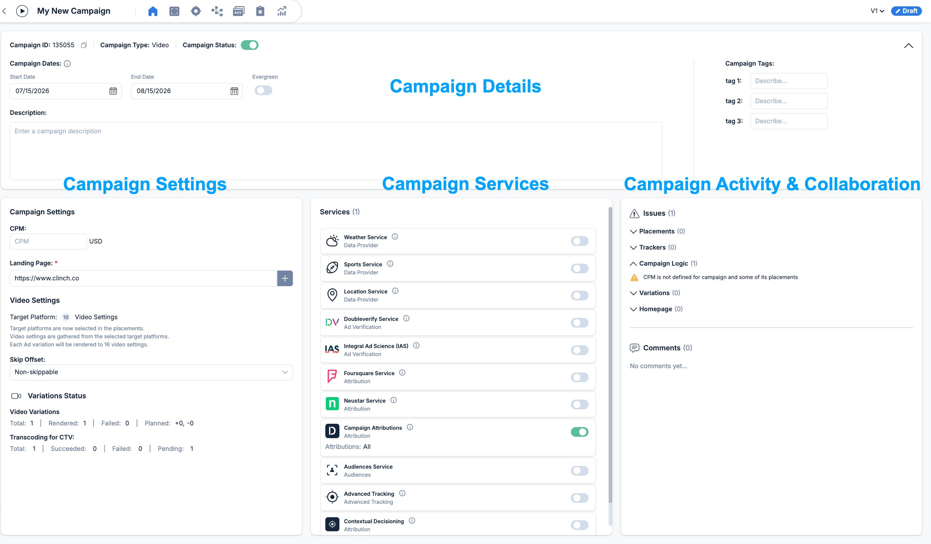
Task: Click the back arrow beside campaign name
Action: tap(4, 11)
